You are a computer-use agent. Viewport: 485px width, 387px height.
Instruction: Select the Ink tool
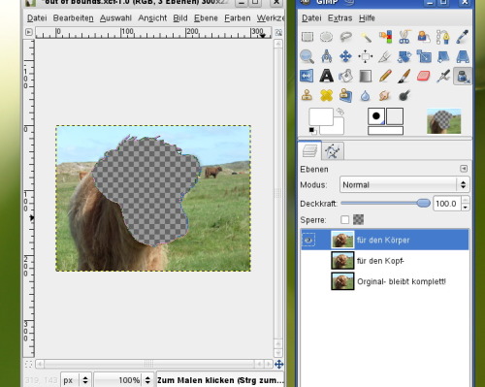[463, 77]
